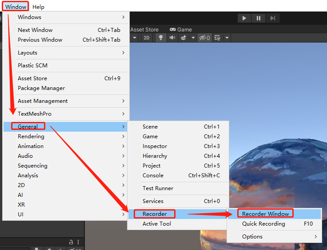Open Hierarchy window

(x=178, y=156)
